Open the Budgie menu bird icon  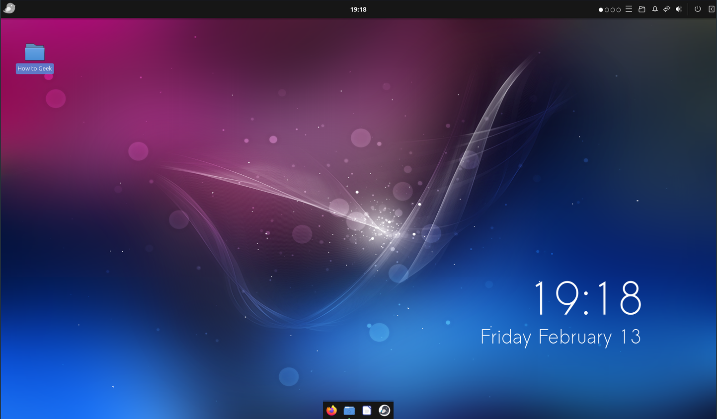(9, 8)
